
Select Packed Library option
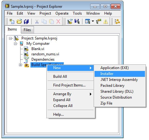[x=120, y=86]
